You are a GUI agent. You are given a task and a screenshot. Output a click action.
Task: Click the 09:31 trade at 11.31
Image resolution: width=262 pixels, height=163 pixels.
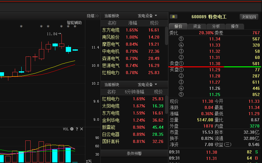pos(212,158)
